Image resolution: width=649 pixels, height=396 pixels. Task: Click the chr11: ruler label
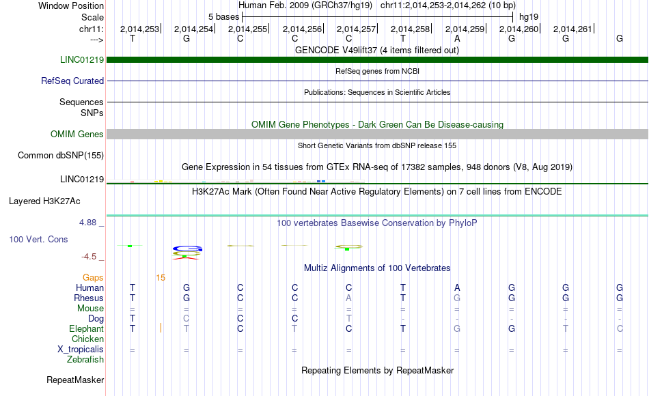click(91, 29)
